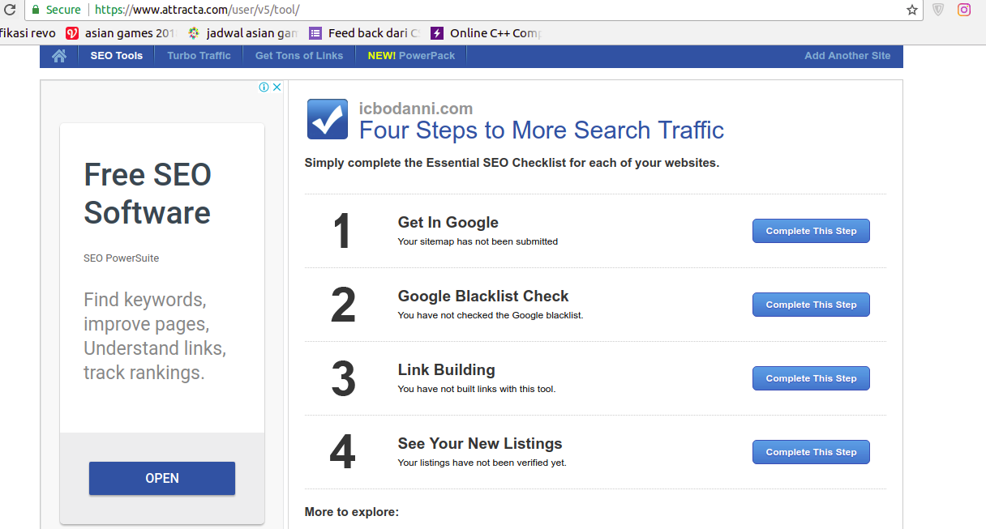Viewport: 986px width, 529px height.
Task: Bookmark this page with the star icon
Action: pyautogui.click(x=912, y=10)
